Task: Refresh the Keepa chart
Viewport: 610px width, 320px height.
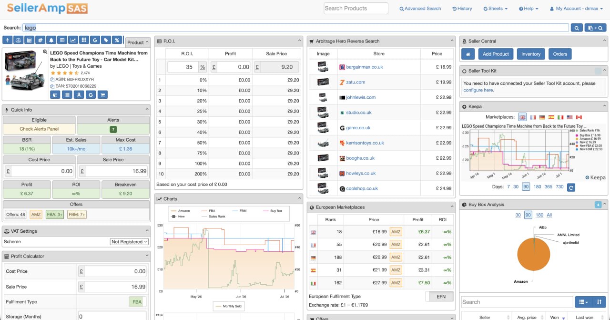Action: (x=571, y=187)
